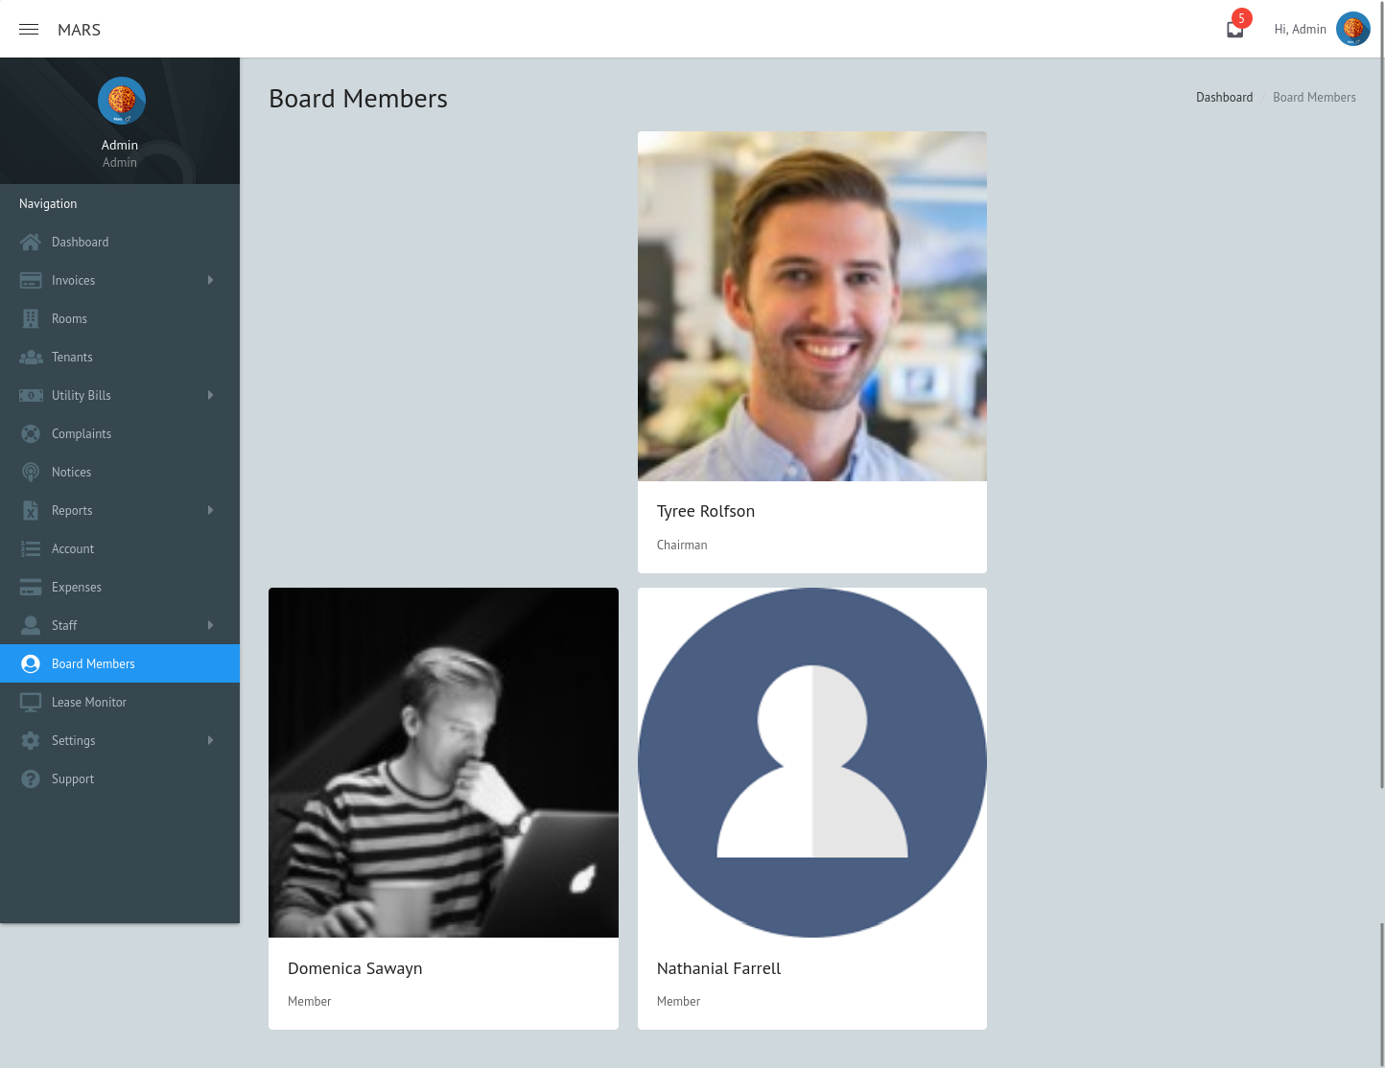The image size is (1385, 1068).
Task: Expand the Staff submenu arrow
Action: tap(210, 625)
